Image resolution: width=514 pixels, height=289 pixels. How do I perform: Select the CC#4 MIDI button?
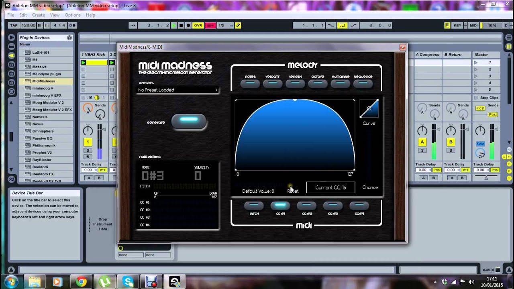359,206
